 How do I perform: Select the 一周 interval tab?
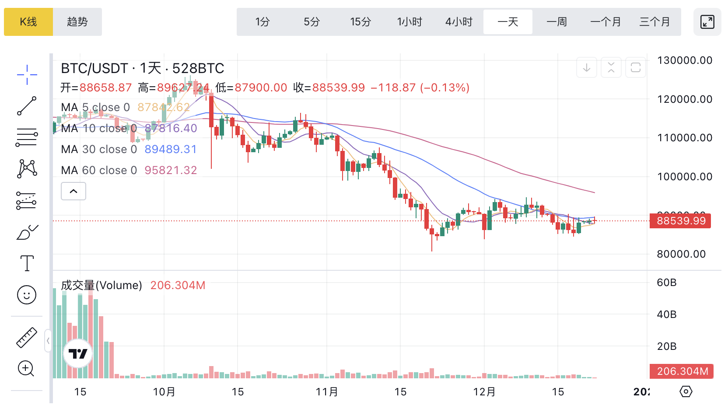click(x=556, y=22)
